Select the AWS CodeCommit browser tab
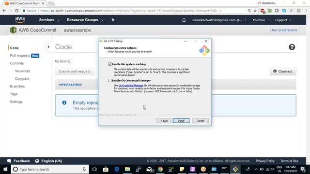Viewport: 310px width, 174px height. (x=24, y=3)
